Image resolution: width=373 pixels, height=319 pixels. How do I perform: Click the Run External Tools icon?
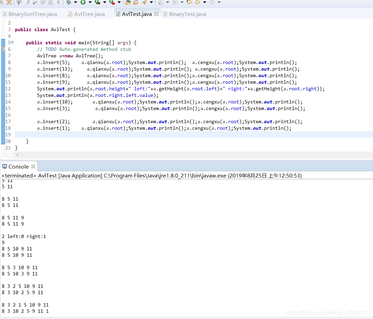112,2
